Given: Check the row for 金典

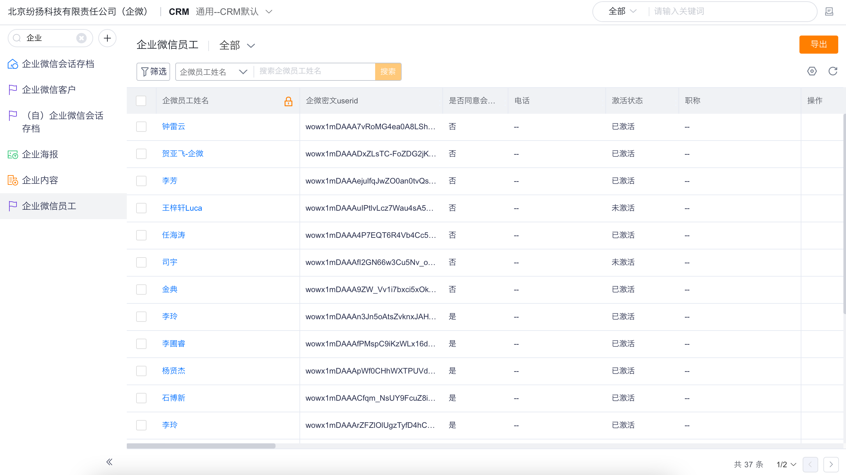Looking at the screenshot, I should (141, 289).
